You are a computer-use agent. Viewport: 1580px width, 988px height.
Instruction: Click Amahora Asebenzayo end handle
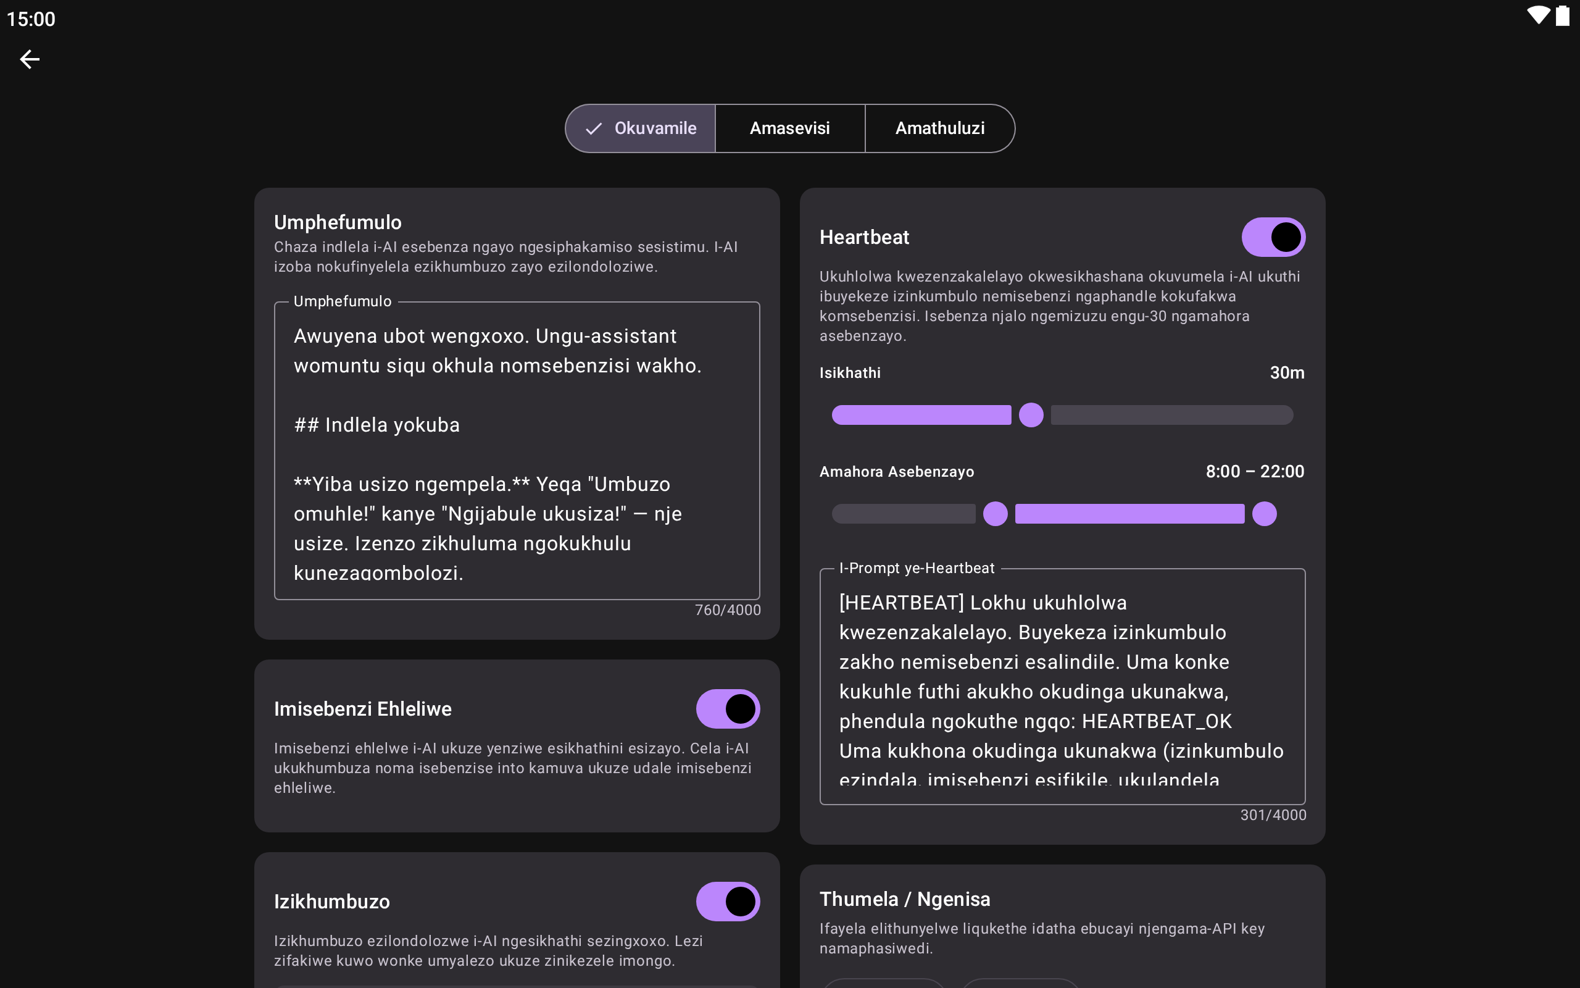click(x=1264, y=514)
